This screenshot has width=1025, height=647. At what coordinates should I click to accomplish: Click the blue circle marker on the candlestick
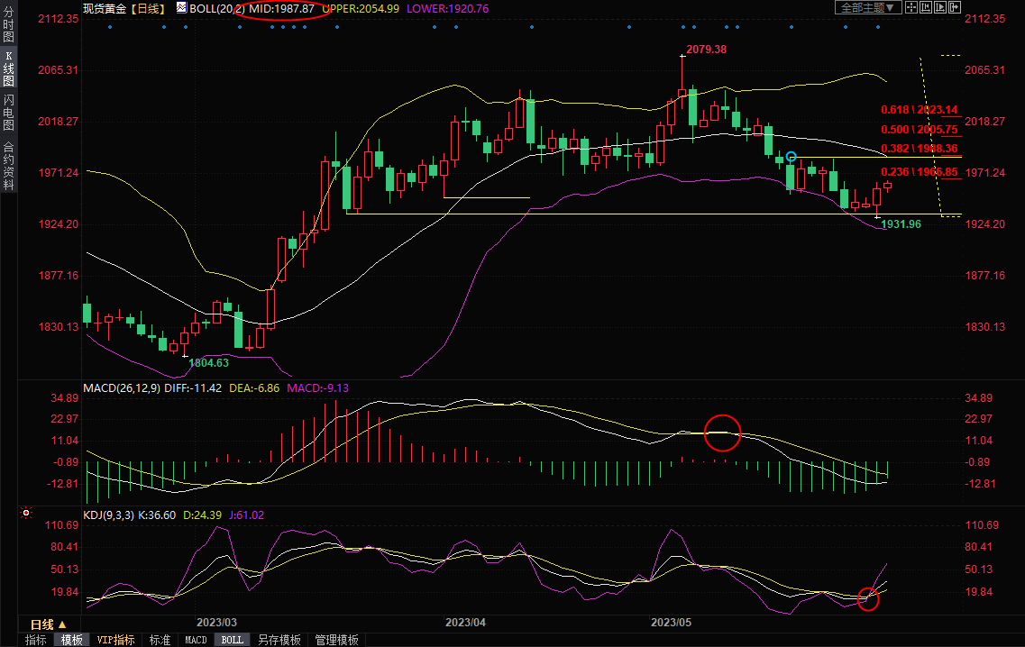pyautogui.click(x=792, y=157)
